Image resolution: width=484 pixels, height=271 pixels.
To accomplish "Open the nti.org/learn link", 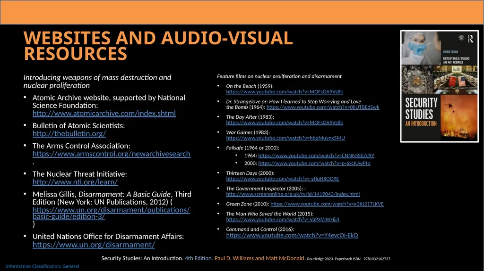I will tap(75, 182).
